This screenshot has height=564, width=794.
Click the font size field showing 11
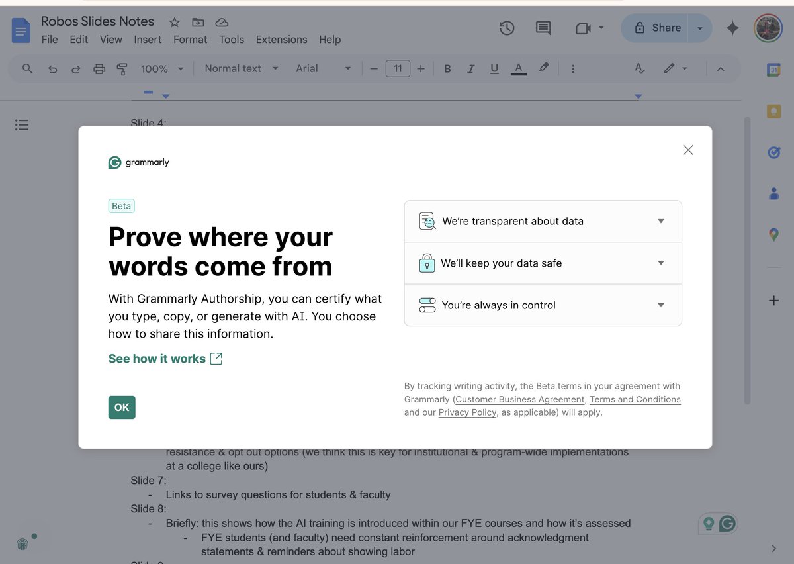[x=398, y=68]
